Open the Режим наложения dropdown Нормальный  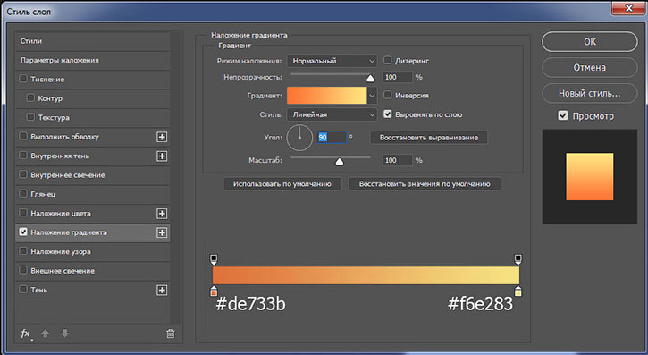(332, 61)
